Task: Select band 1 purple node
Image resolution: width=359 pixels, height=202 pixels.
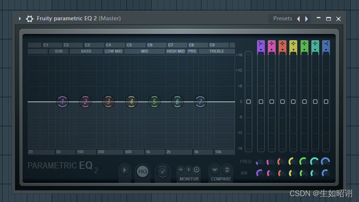Action: (x=63, y=101)
